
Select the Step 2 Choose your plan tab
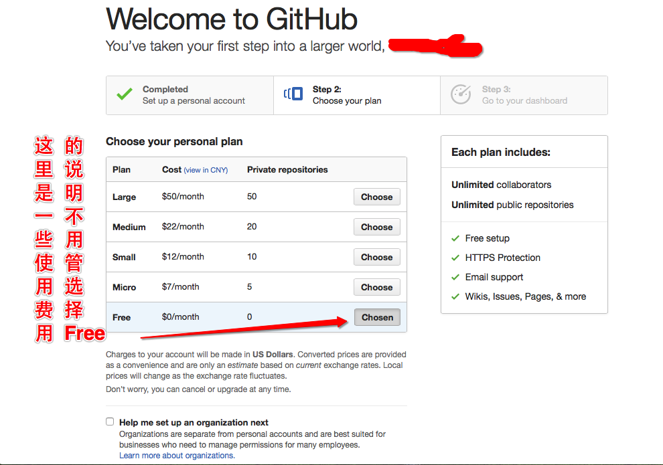[x=357, y=95]
